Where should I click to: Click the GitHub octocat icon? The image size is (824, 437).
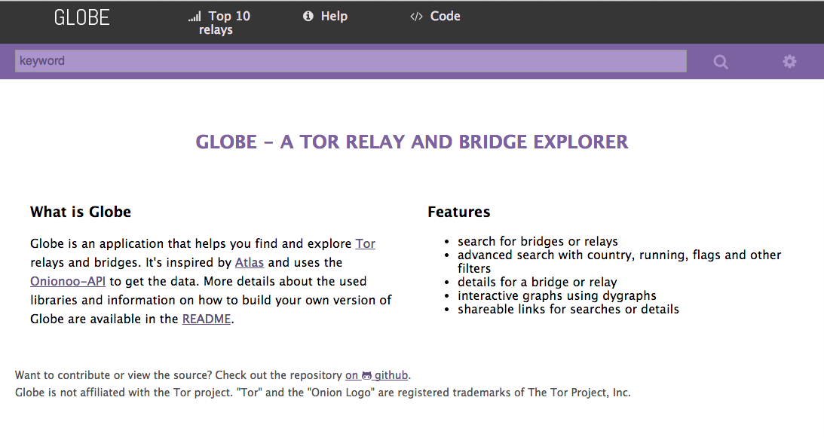(x=367, y=375)
